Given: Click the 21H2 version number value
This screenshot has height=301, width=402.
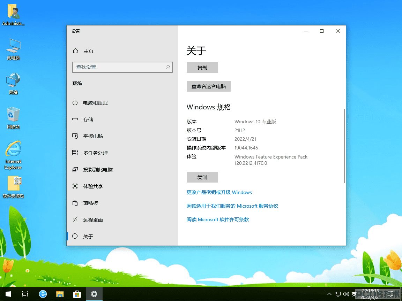Looking at the screenshot, I should tap(240, 130).
